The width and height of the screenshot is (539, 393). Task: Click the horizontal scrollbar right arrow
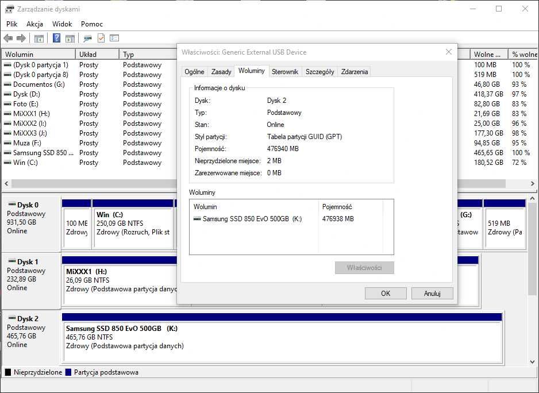point(533,184)
